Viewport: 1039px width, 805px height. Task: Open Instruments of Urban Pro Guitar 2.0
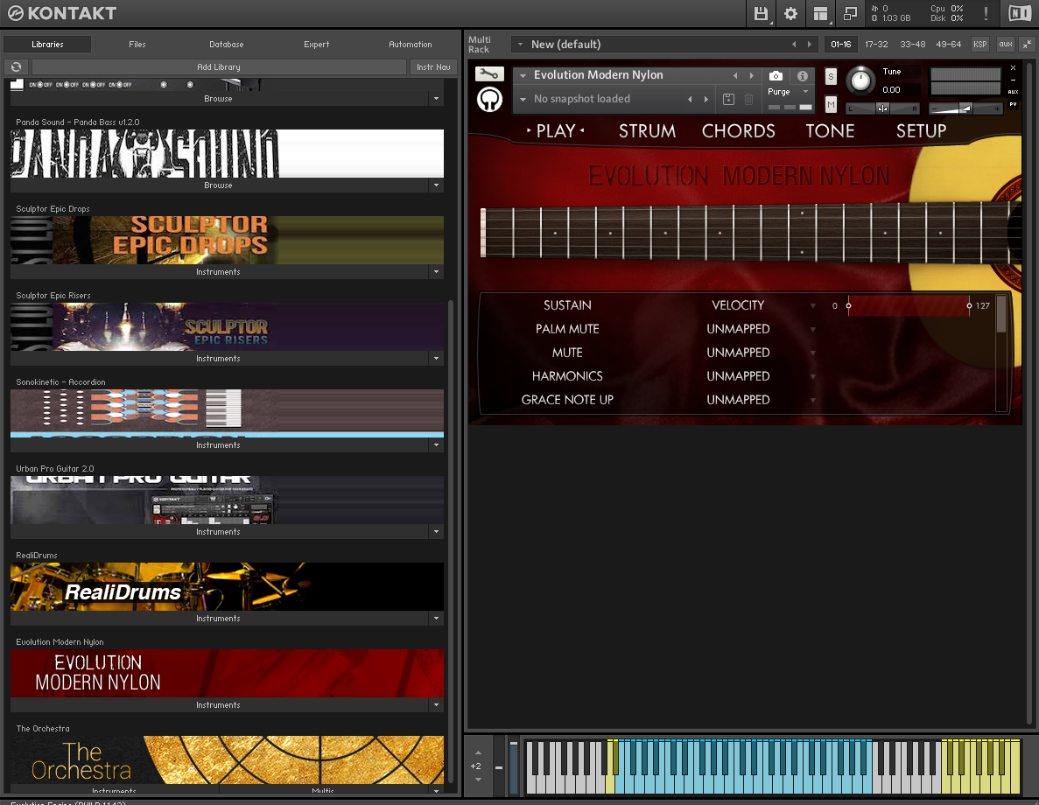pos(218,532)
